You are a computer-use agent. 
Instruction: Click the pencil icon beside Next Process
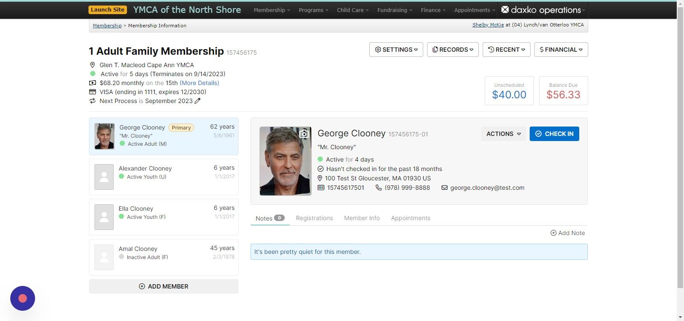pos(198,101)
